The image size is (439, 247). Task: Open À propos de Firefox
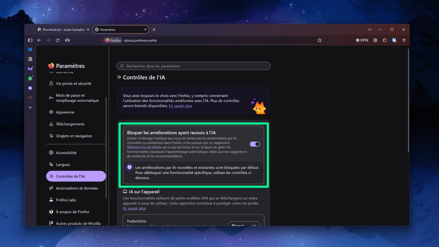(x=72, y=212)
